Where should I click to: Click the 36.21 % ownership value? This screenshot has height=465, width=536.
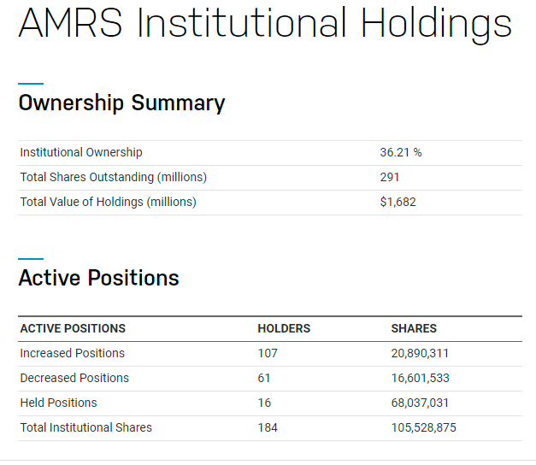(401, 152)
